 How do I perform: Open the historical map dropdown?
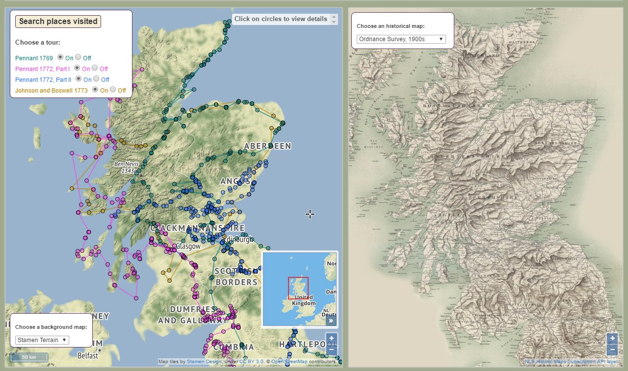click(x=401, y=39)
